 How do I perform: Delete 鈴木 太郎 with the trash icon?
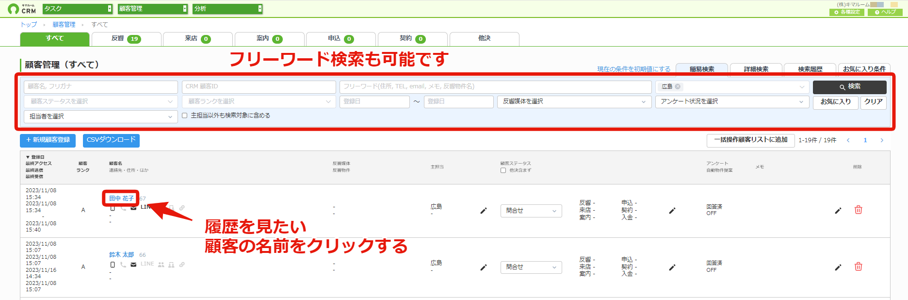click(x=859, y=267)
